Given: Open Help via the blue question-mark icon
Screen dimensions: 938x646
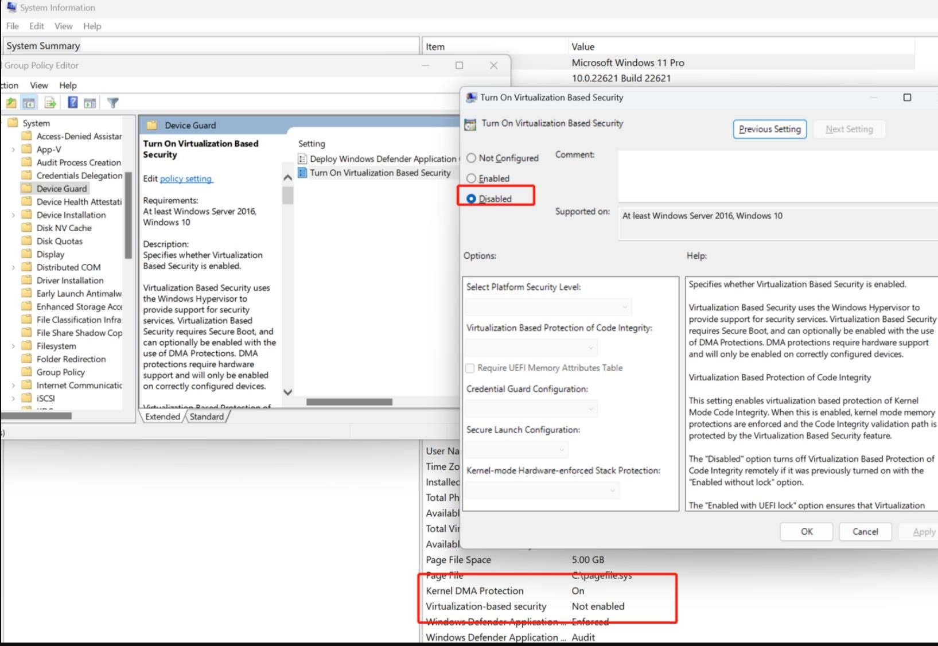Looking at the screenshot, I should point(73,103).
